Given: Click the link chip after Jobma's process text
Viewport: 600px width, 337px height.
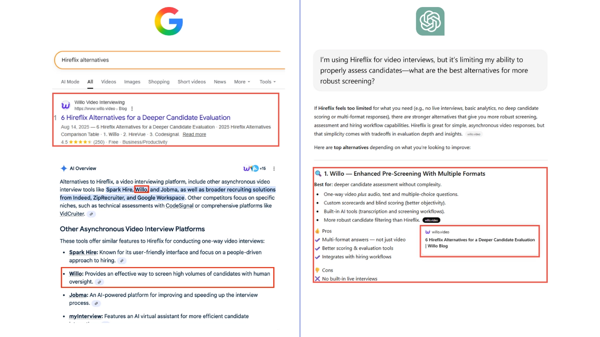Looking at the screenshot, I should [96, 303].
